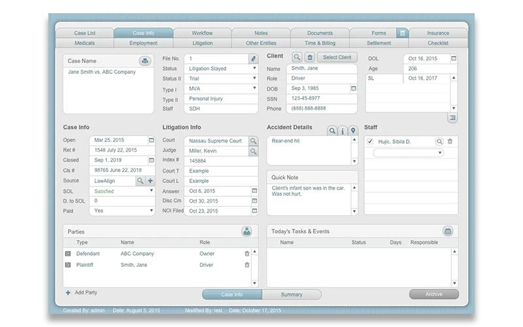Click the Select Client button
523x327 pixels.
(337, 58)
